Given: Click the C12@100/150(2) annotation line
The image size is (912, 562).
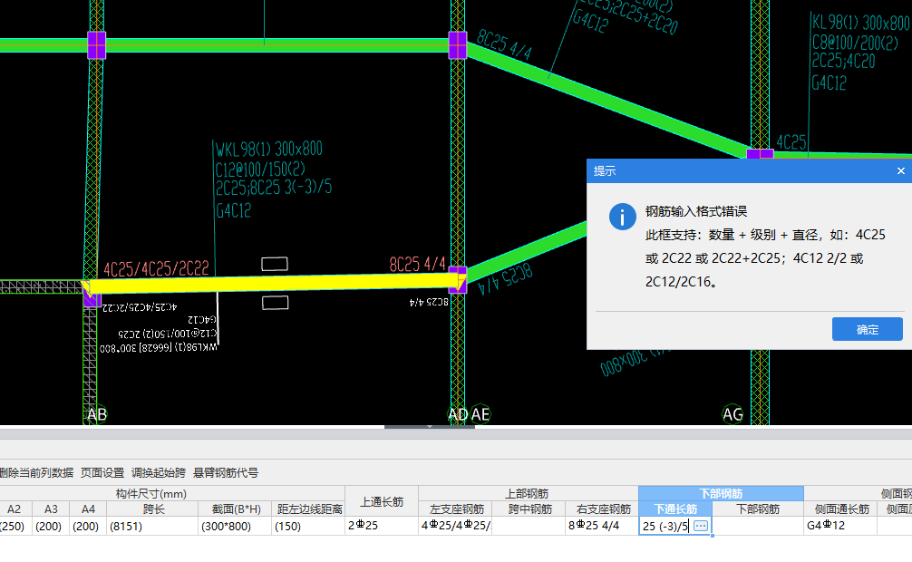Looking at the screenshot, I should (x=260, y=170).
